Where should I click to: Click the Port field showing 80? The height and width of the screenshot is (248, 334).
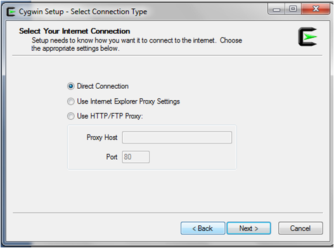pyautogui.click(x=136, y=157)
